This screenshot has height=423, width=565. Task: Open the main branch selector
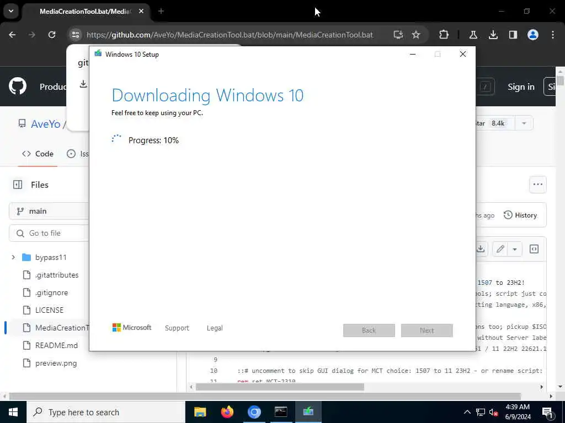49,211
